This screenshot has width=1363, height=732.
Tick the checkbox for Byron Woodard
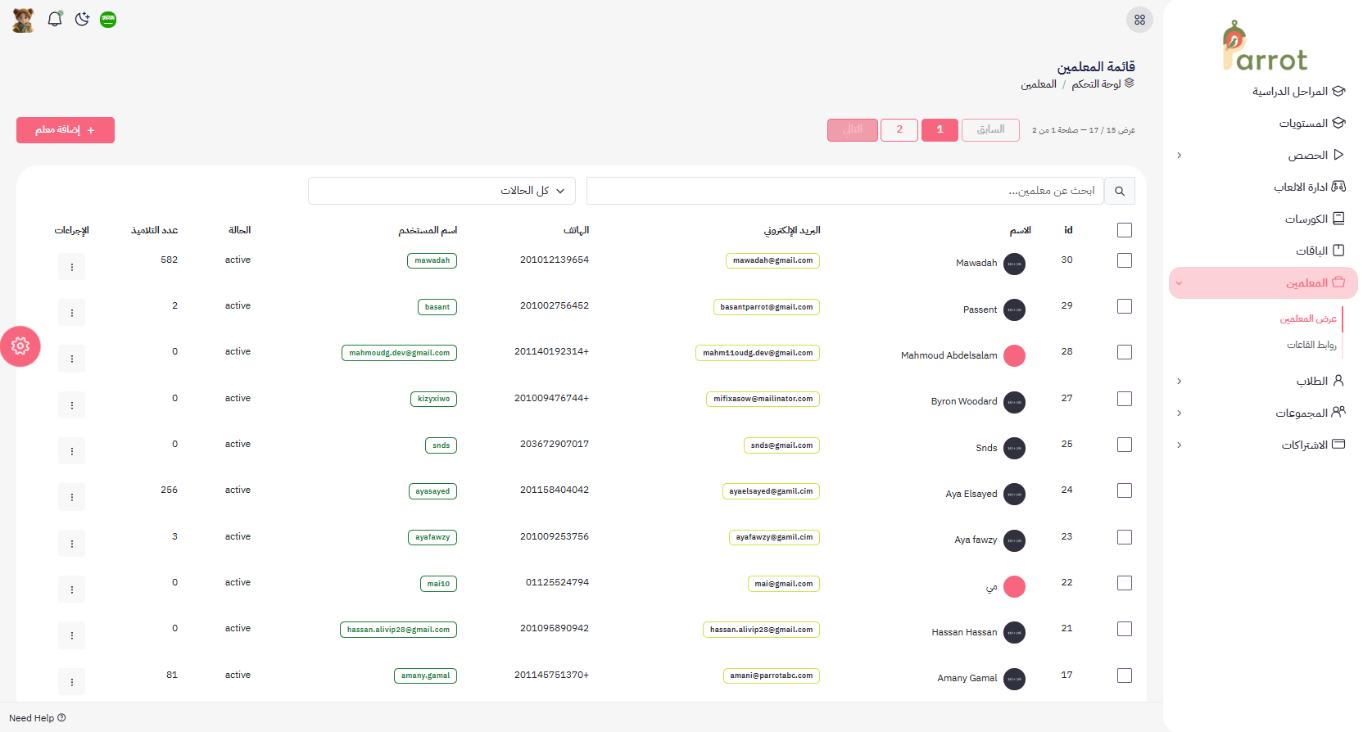1125,399
